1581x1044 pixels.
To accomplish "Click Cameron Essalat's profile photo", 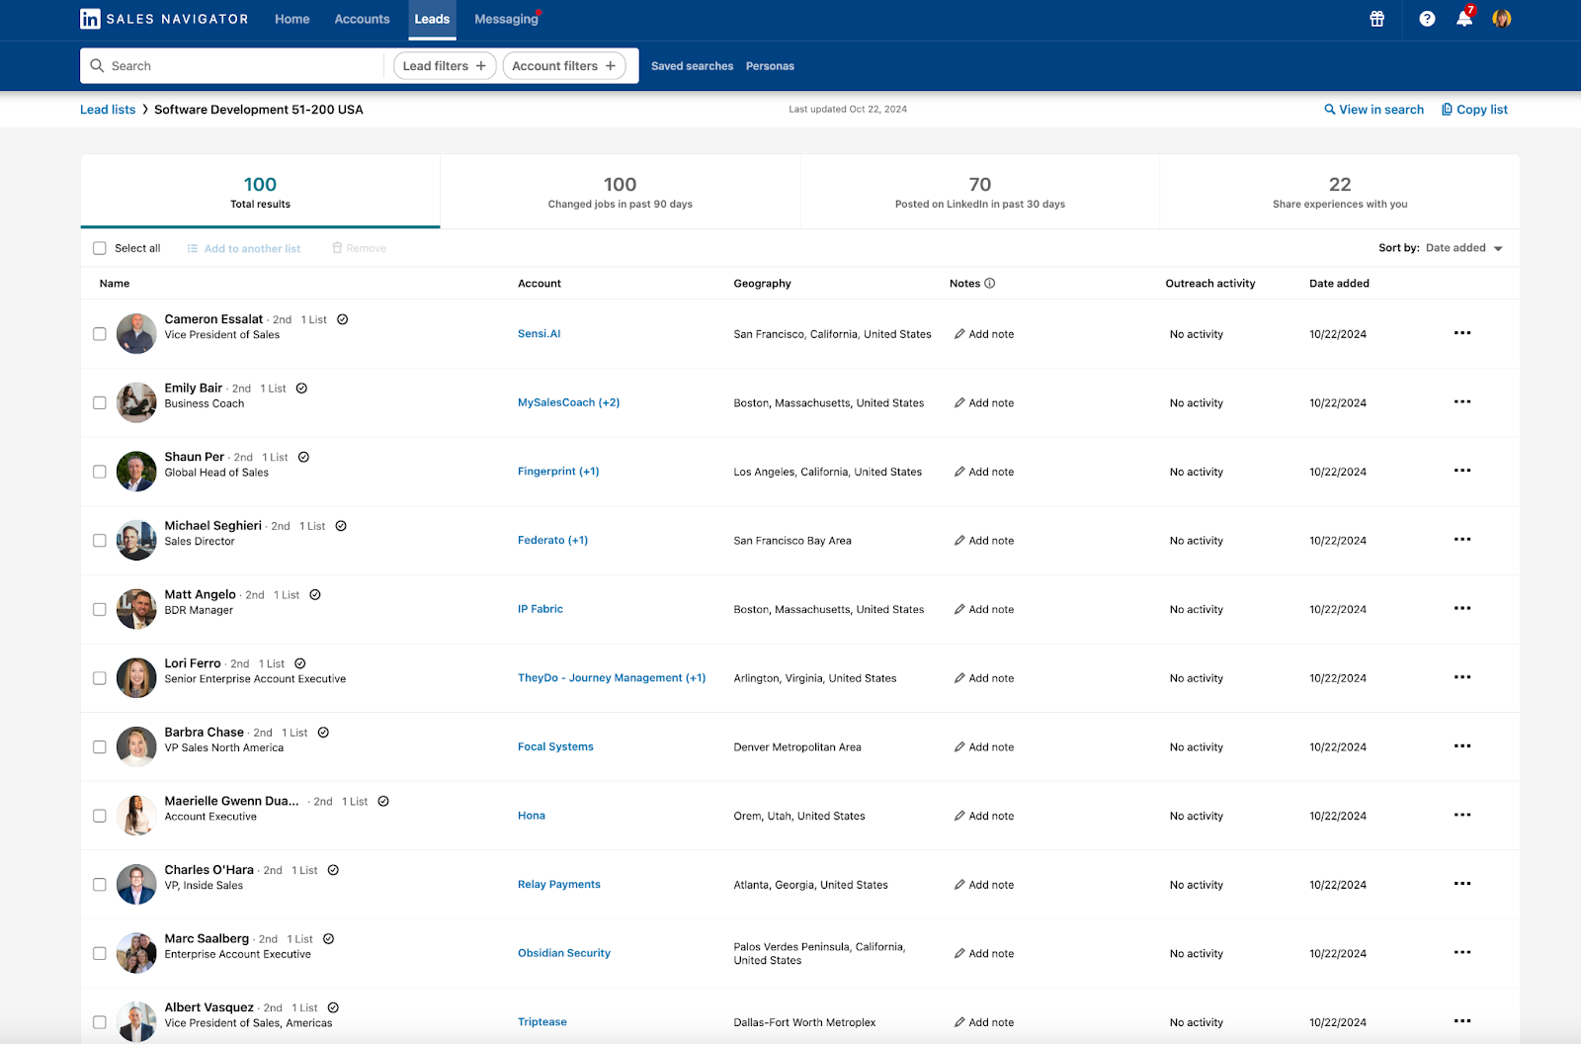I will pyautogui.click(x=136, y=334).
